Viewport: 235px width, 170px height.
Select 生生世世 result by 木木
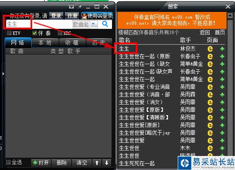129,148
